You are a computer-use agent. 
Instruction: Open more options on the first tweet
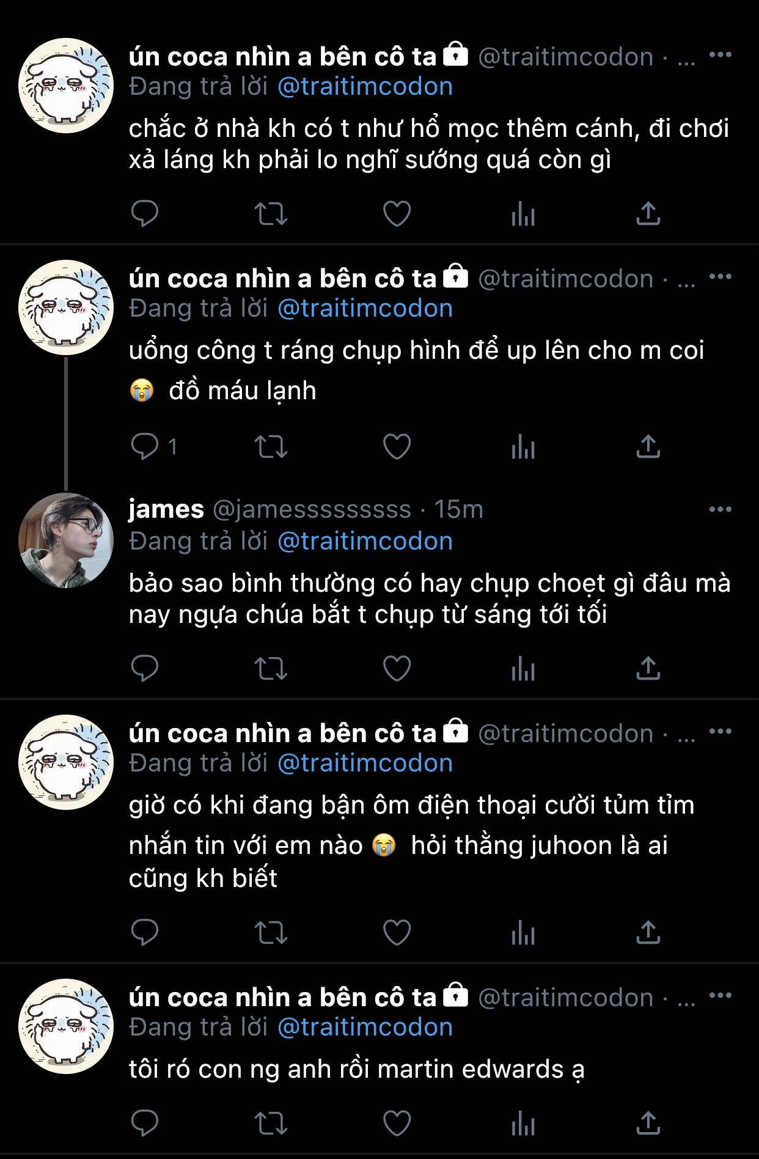point(721,55)
